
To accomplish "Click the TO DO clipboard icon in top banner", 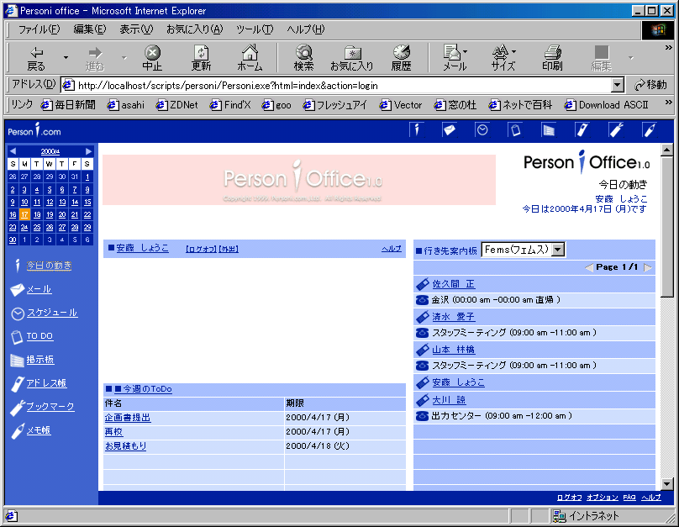I will pyautogui.click(x=515, y=129).
